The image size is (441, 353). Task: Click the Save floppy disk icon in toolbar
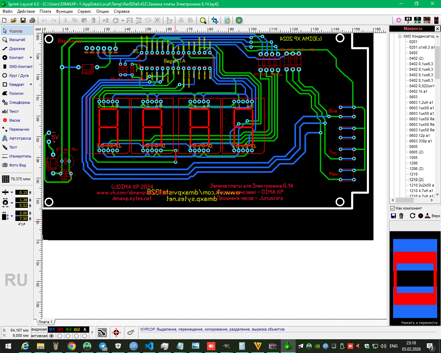pos(23,21)
